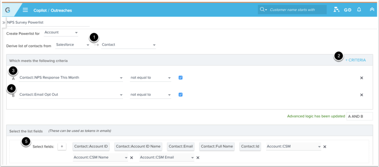Remove criteria B with X icon

click(x=362, y=95)
